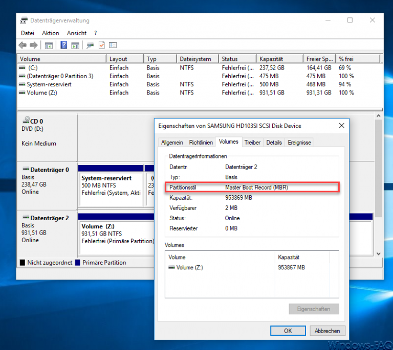The image size is (393, 350).
Task: Click the show/hide action pane icon
Action: click(75, 45)
